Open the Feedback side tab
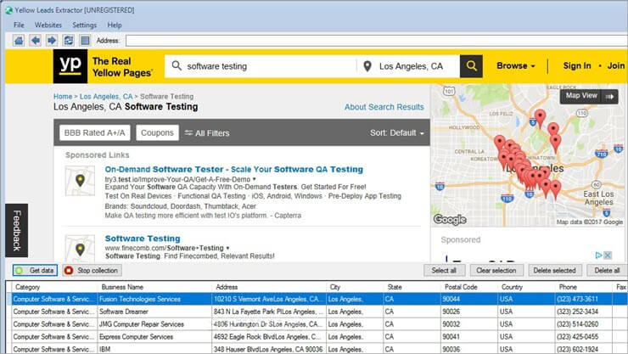The width and height of the screenshot is (628, 354). coord(16,230)
